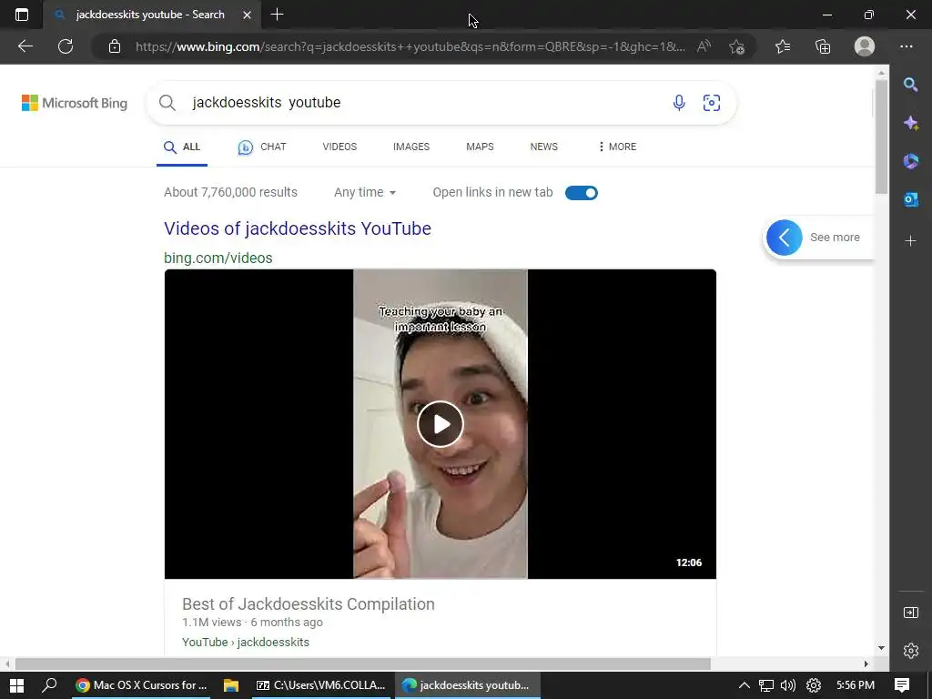
Task: Open the Read aloud icon in address bar
Action: coord(704,46)
